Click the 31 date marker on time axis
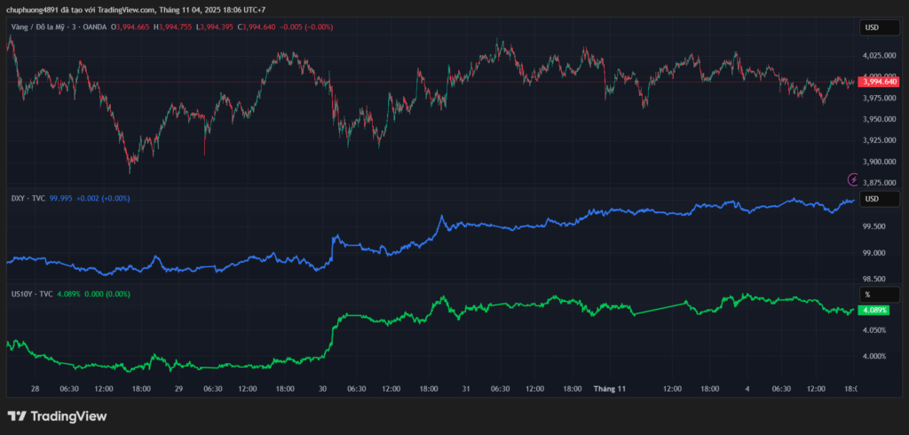Viewport: 909px width, 435px height. 466,389
